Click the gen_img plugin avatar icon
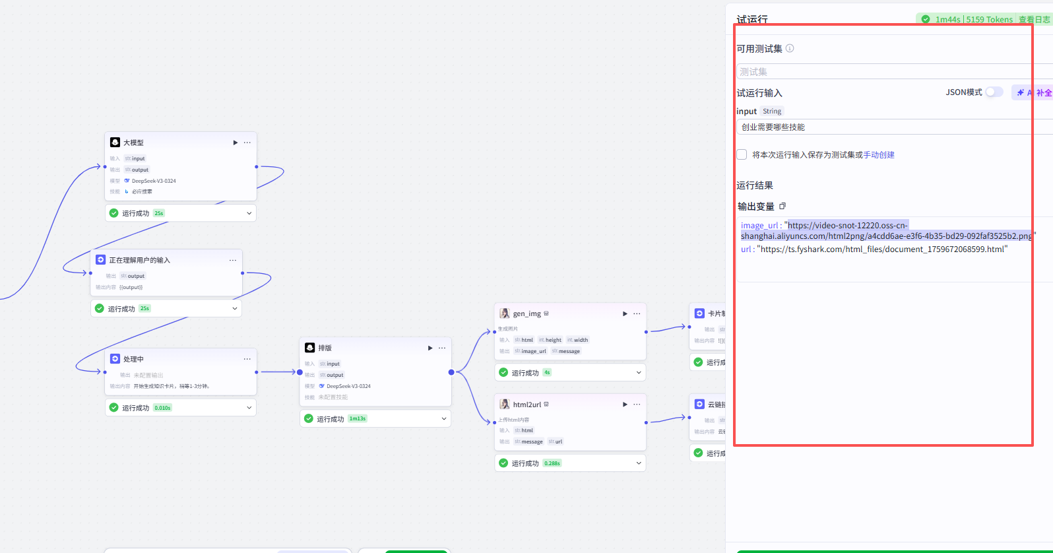 pos(505,313)
